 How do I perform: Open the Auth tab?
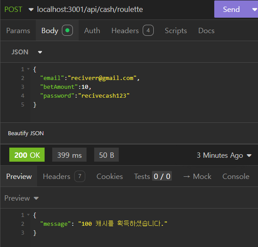tap(92, 30)
